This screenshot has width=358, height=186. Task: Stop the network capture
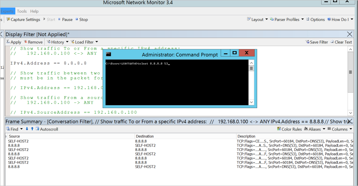81,20
